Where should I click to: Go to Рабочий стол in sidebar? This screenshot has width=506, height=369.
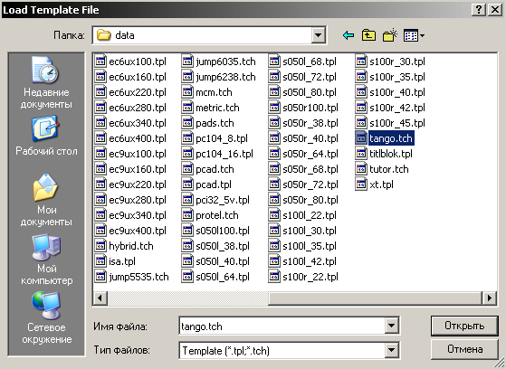[x=46, y=137]
